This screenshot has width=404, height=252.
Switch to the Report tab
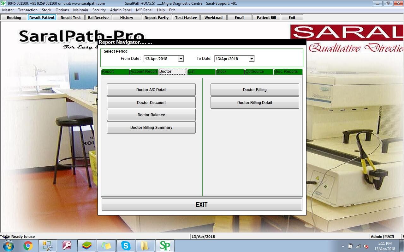point(115,72)
